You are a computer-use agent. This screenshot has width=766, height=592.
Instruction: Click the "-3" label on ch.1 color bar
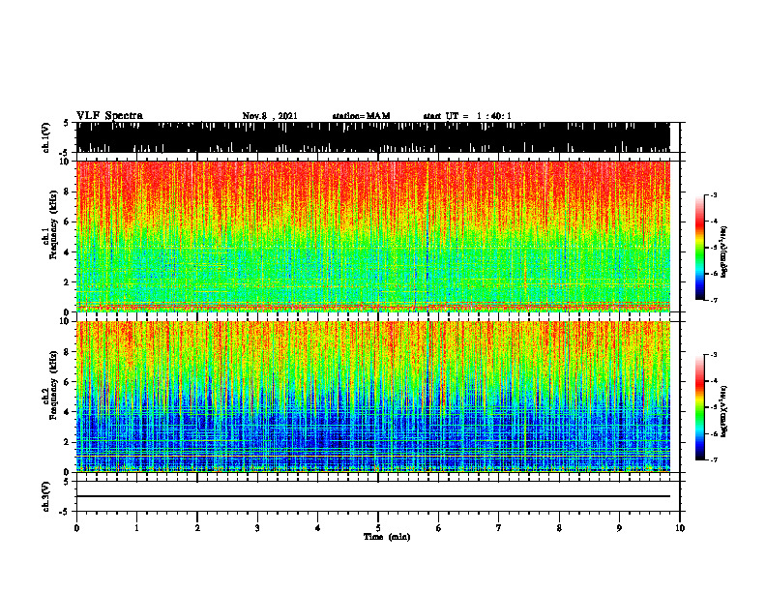point(714,194)
